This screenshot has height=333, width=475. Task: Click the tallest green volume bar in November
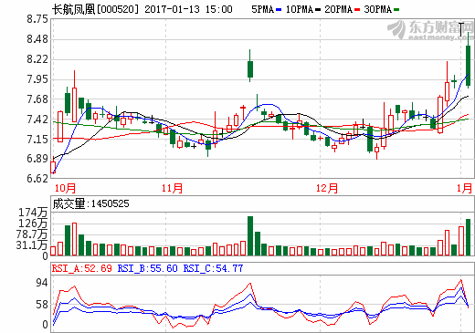(250, 235)
